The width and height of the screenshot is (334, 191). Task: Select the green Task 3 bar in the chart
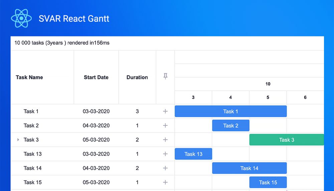pos(287,139)
